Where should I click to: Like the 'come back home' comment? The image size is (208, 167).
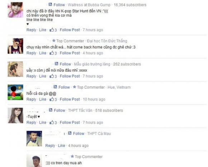pos(43,53)
